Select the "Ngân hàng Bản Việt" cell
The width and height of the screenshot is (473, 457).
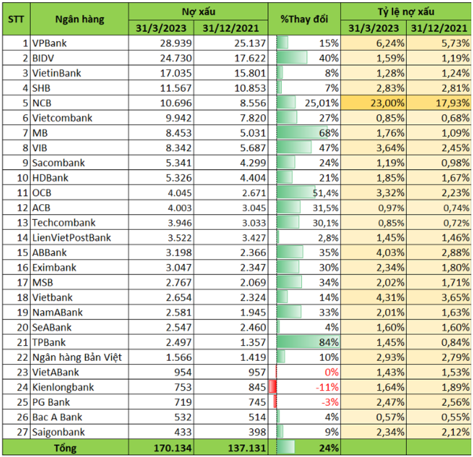79,357
